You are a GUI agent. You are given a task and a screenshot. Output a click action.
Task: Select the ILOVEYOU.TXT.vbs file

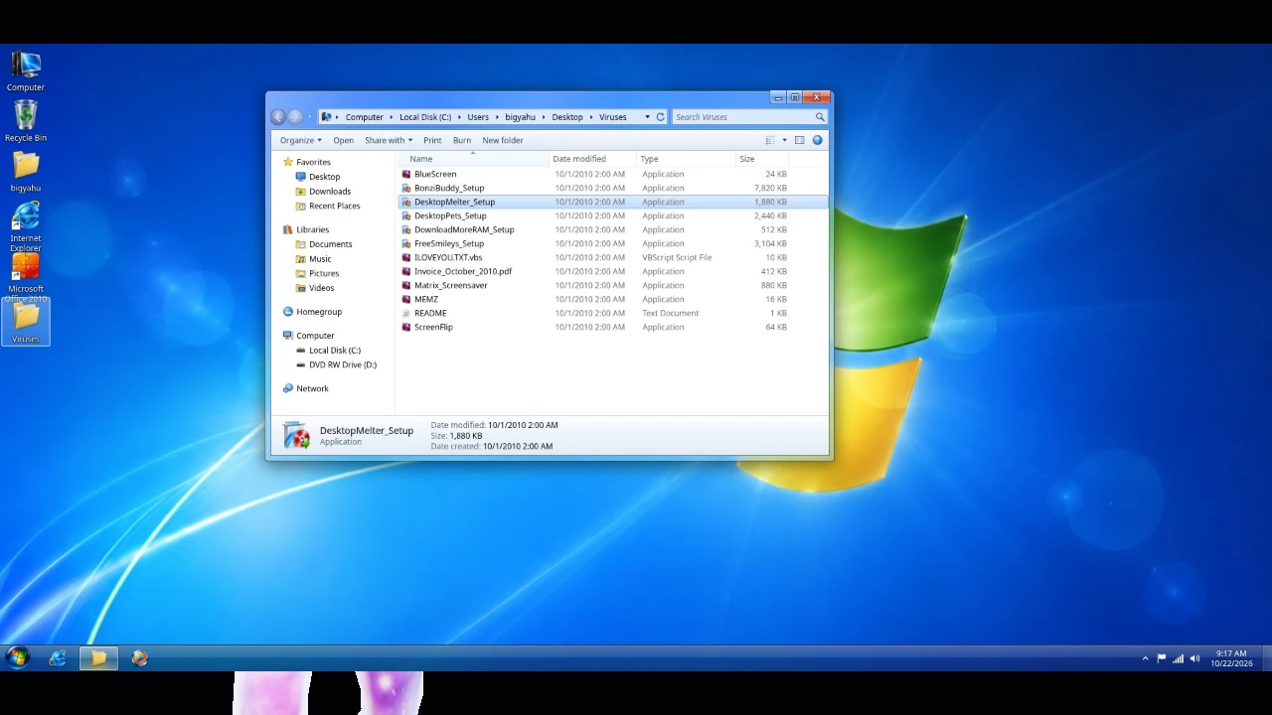(x=612, y=257)
